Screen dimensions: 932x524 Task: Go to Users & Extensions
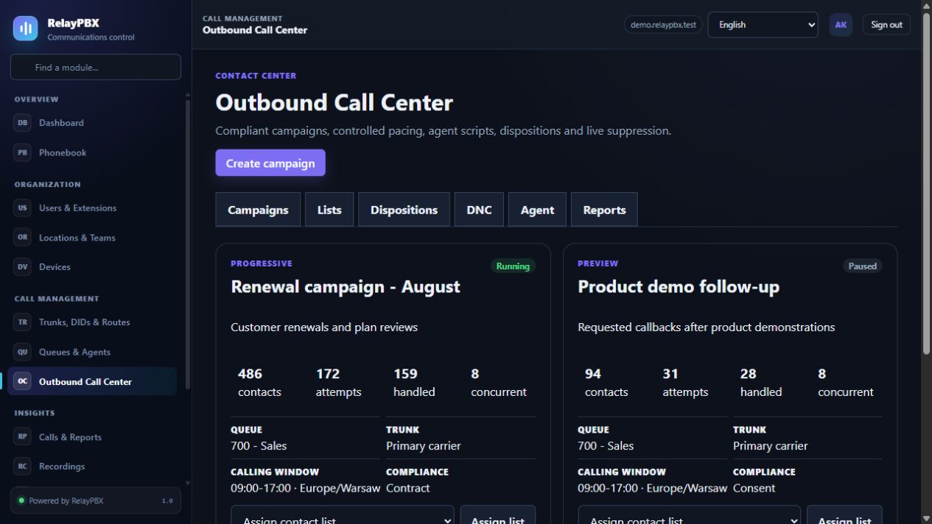pyautogui.click(x=92, y=208)
